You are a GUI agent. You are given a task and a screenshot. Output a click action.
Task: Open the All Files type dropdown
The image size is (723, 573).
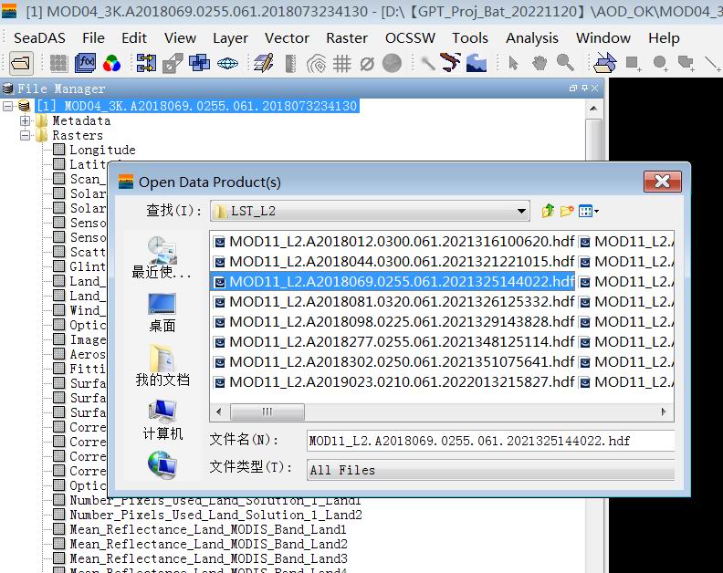491,470
